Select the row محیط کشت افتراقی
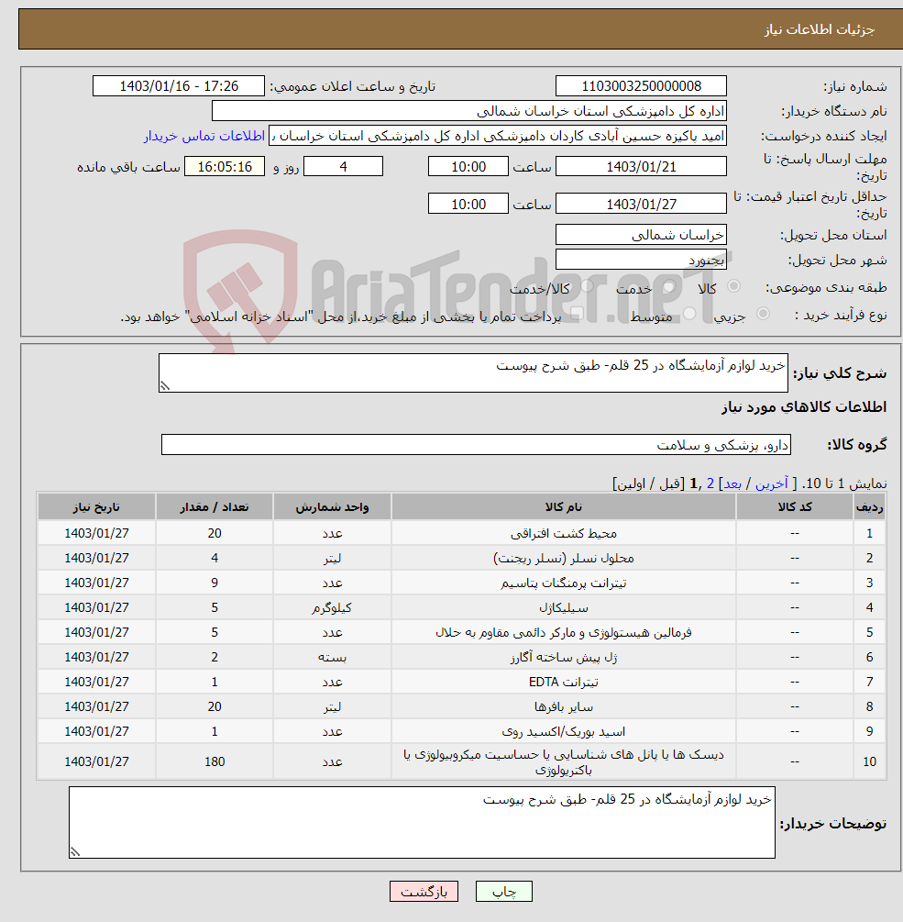Screen dimensions: 903x922 461,533
